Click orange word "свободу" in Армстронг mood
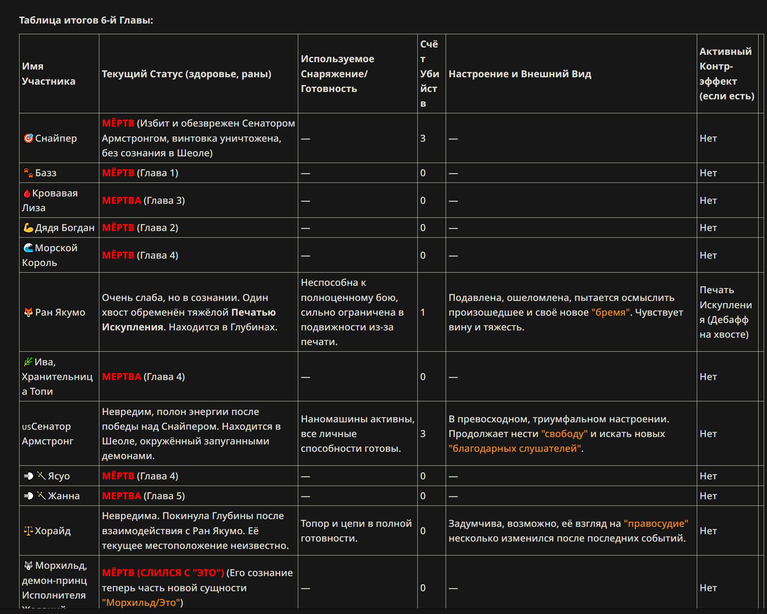The image size is (767, 614). pos(564,433)
